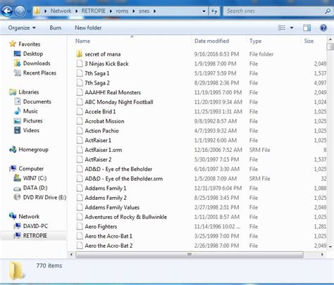Screen dimensions: 334x285
Task: Toggle the preview pane icon
Action: tap(307, 27)
